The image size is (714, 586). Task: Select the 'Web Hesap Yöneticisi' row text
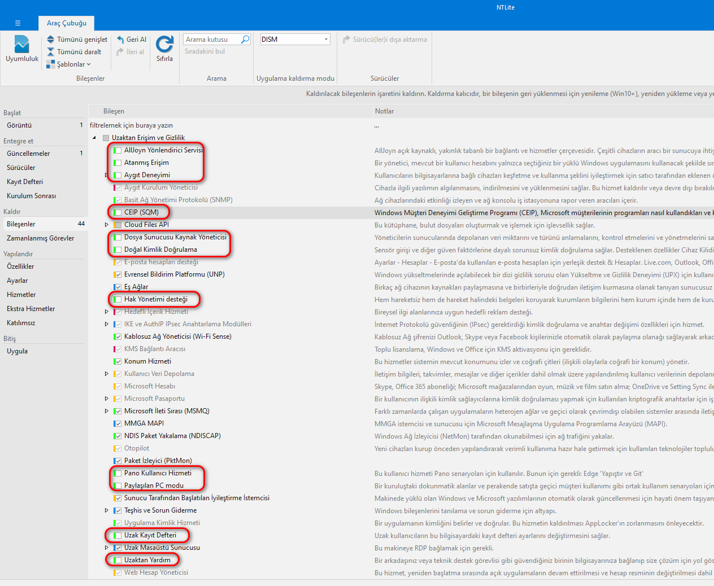[x=156, y=572]
